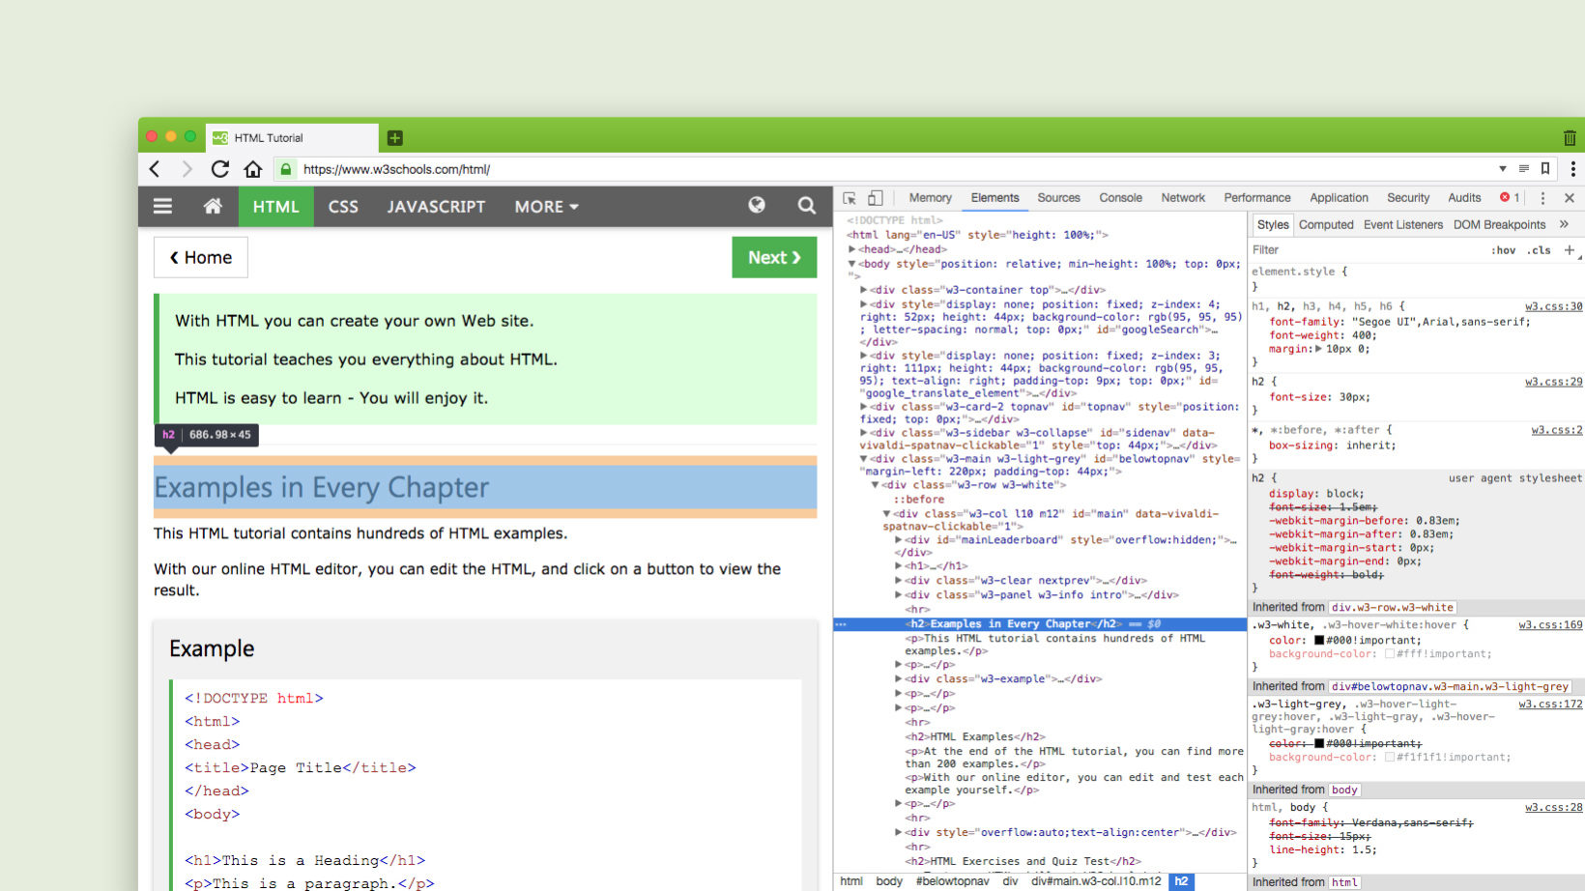Image resolution: width=1585 pixels, height=891 pixels.
Task: Add a new style rule with plus icon
Action: [x=1569, y=250]
